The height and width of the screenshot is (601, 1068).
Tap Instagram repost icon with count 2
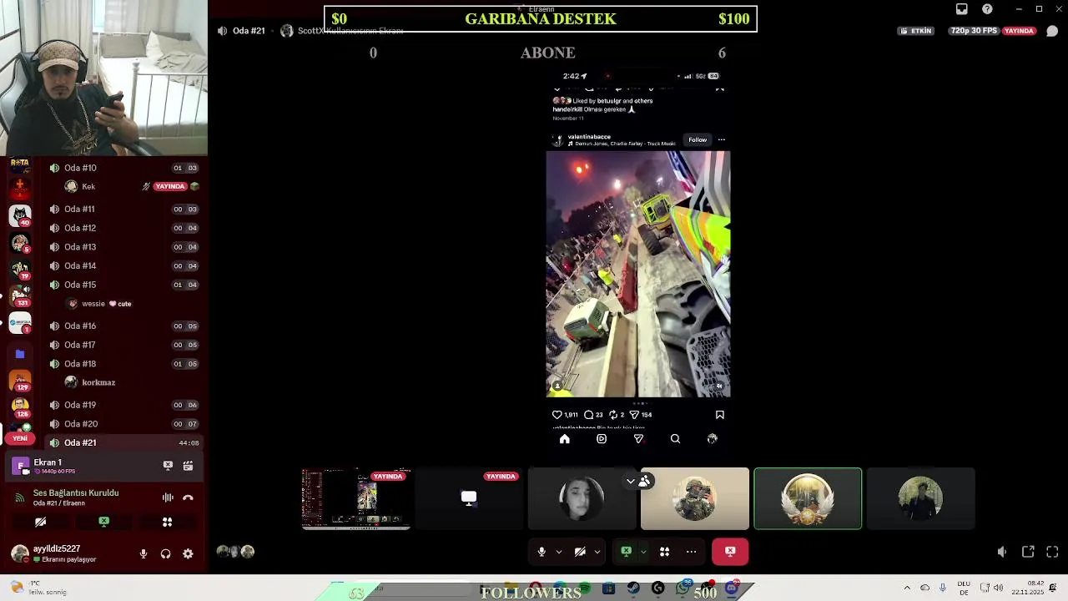[613, 415]
